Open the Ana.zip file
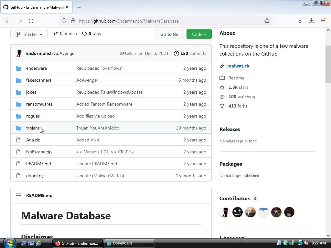 33,140
